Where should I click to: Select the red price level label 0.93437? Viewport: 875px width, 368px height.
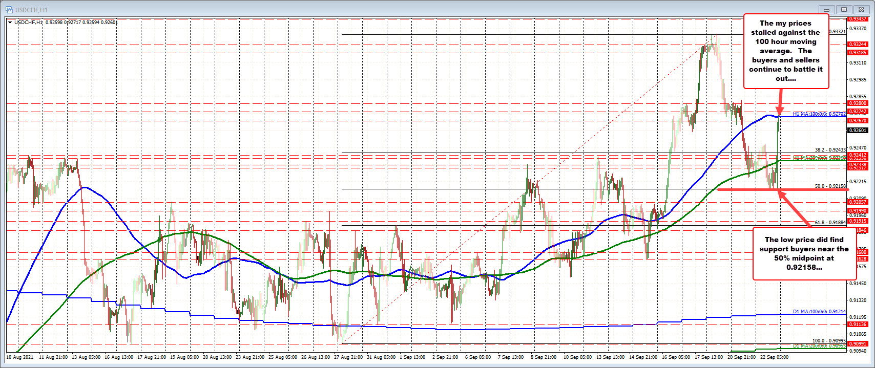click(858, 19)
